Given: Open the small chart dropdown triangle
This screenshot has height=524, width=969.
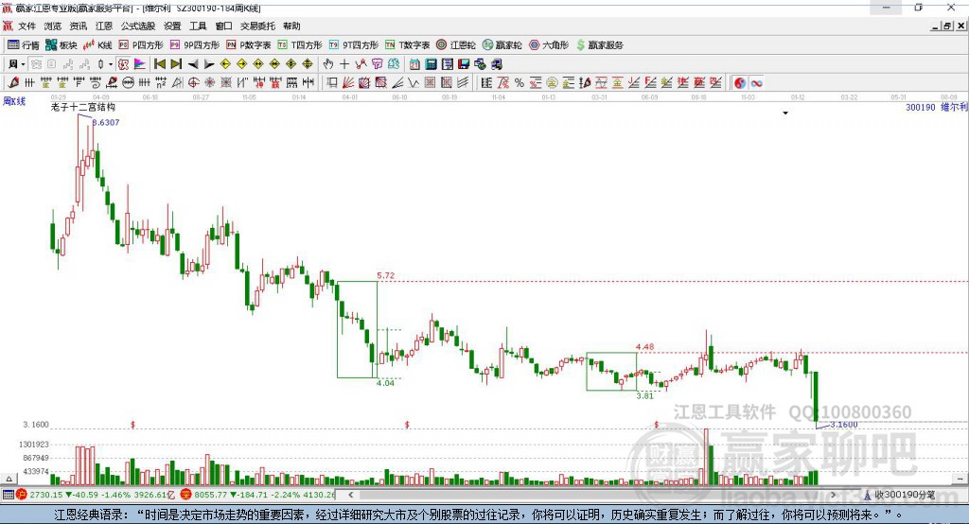Looking at the screenshot, I should point(785,114).
